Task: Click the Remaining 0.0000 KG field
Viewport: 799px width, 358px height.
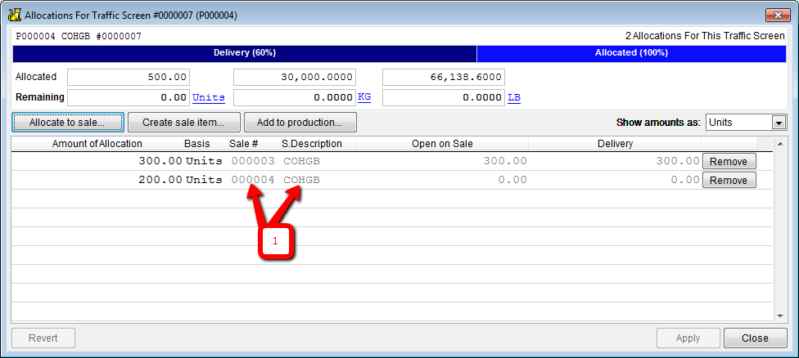Action: (x=295, y=97)
